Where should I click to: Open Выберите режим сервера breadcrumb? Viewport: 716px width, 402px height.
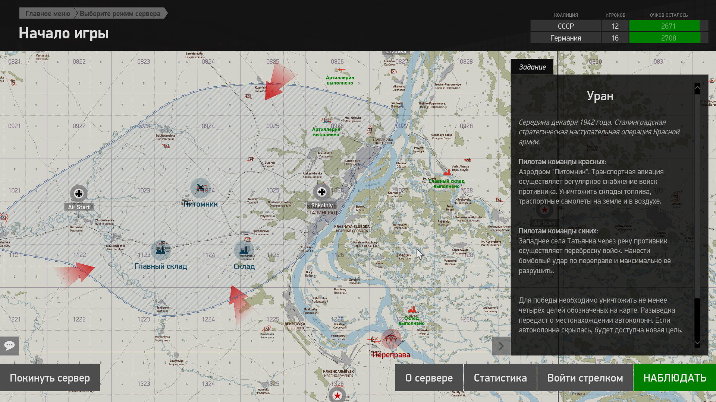pos(120,13)
